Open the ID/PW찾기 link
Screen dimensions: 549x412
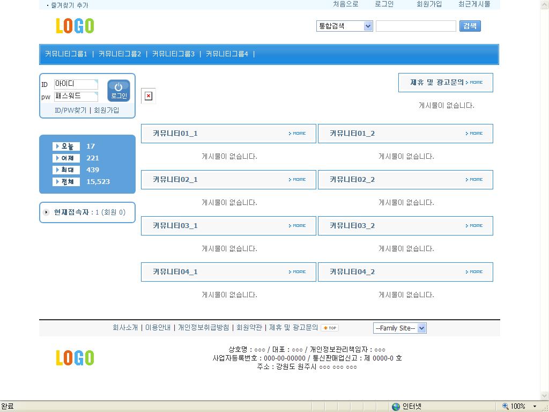coord(70,111)
